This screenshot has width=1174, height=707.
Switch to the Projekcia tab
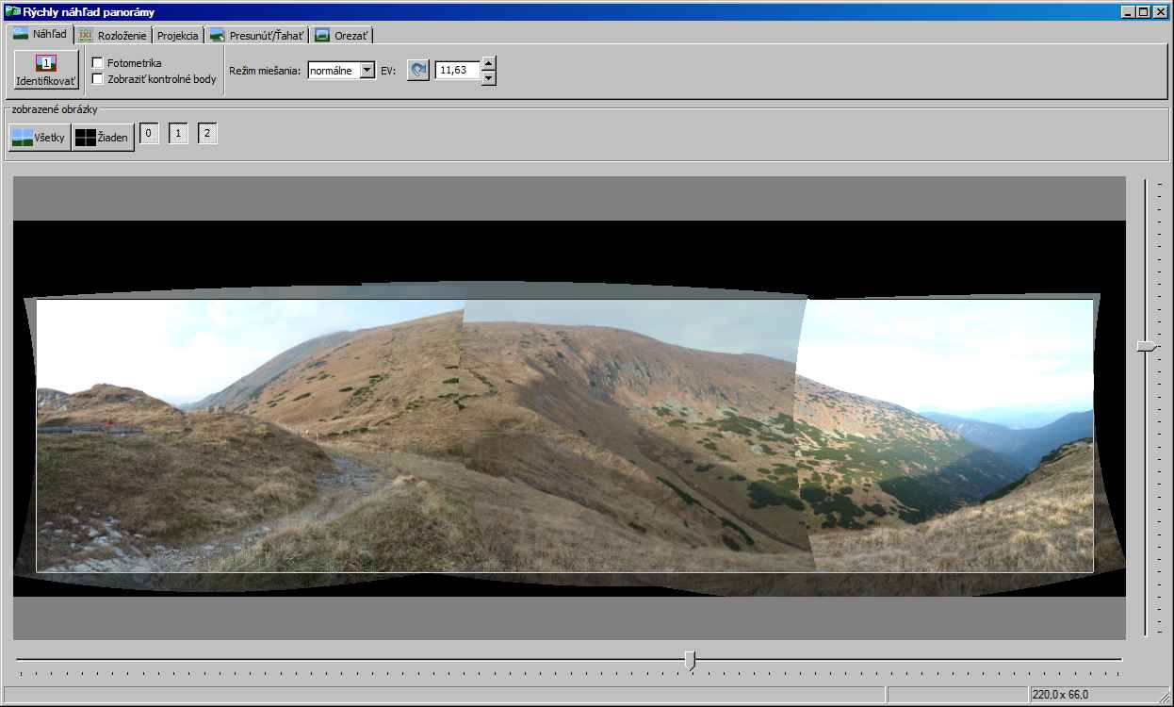pos(177,36)
